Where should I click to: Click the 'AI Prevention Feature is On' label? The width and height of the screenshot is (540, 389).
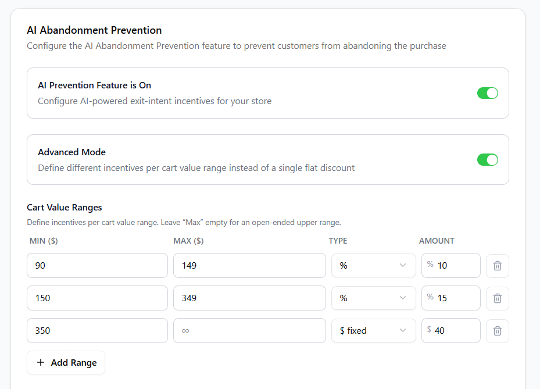tap(94, 85)
